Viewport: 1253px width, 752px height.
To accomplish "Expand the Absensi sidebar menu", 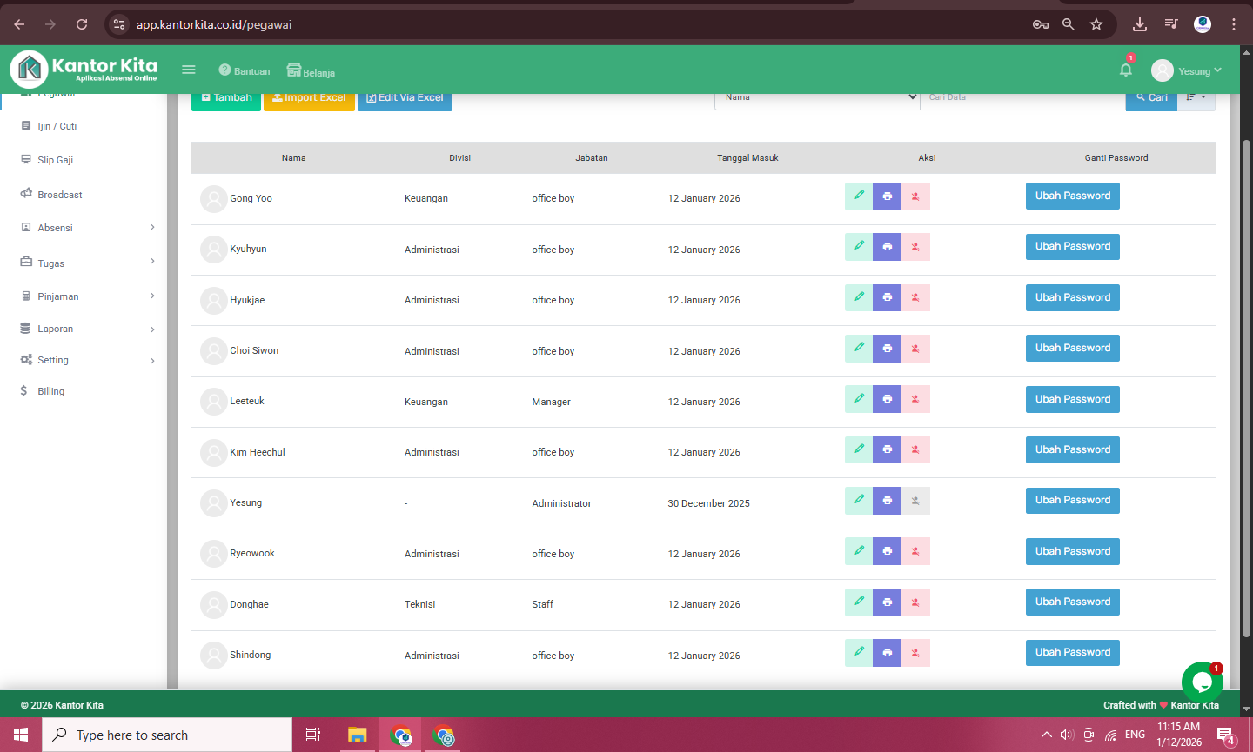I will coord(87,228).
